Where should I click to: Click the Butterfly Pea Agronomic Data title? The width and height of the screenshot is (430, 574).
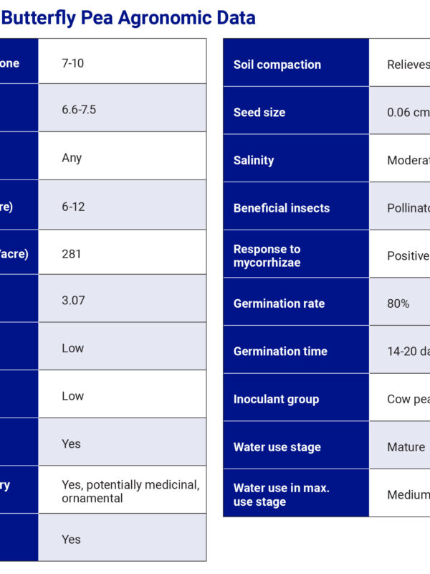[x=129, y=17]
